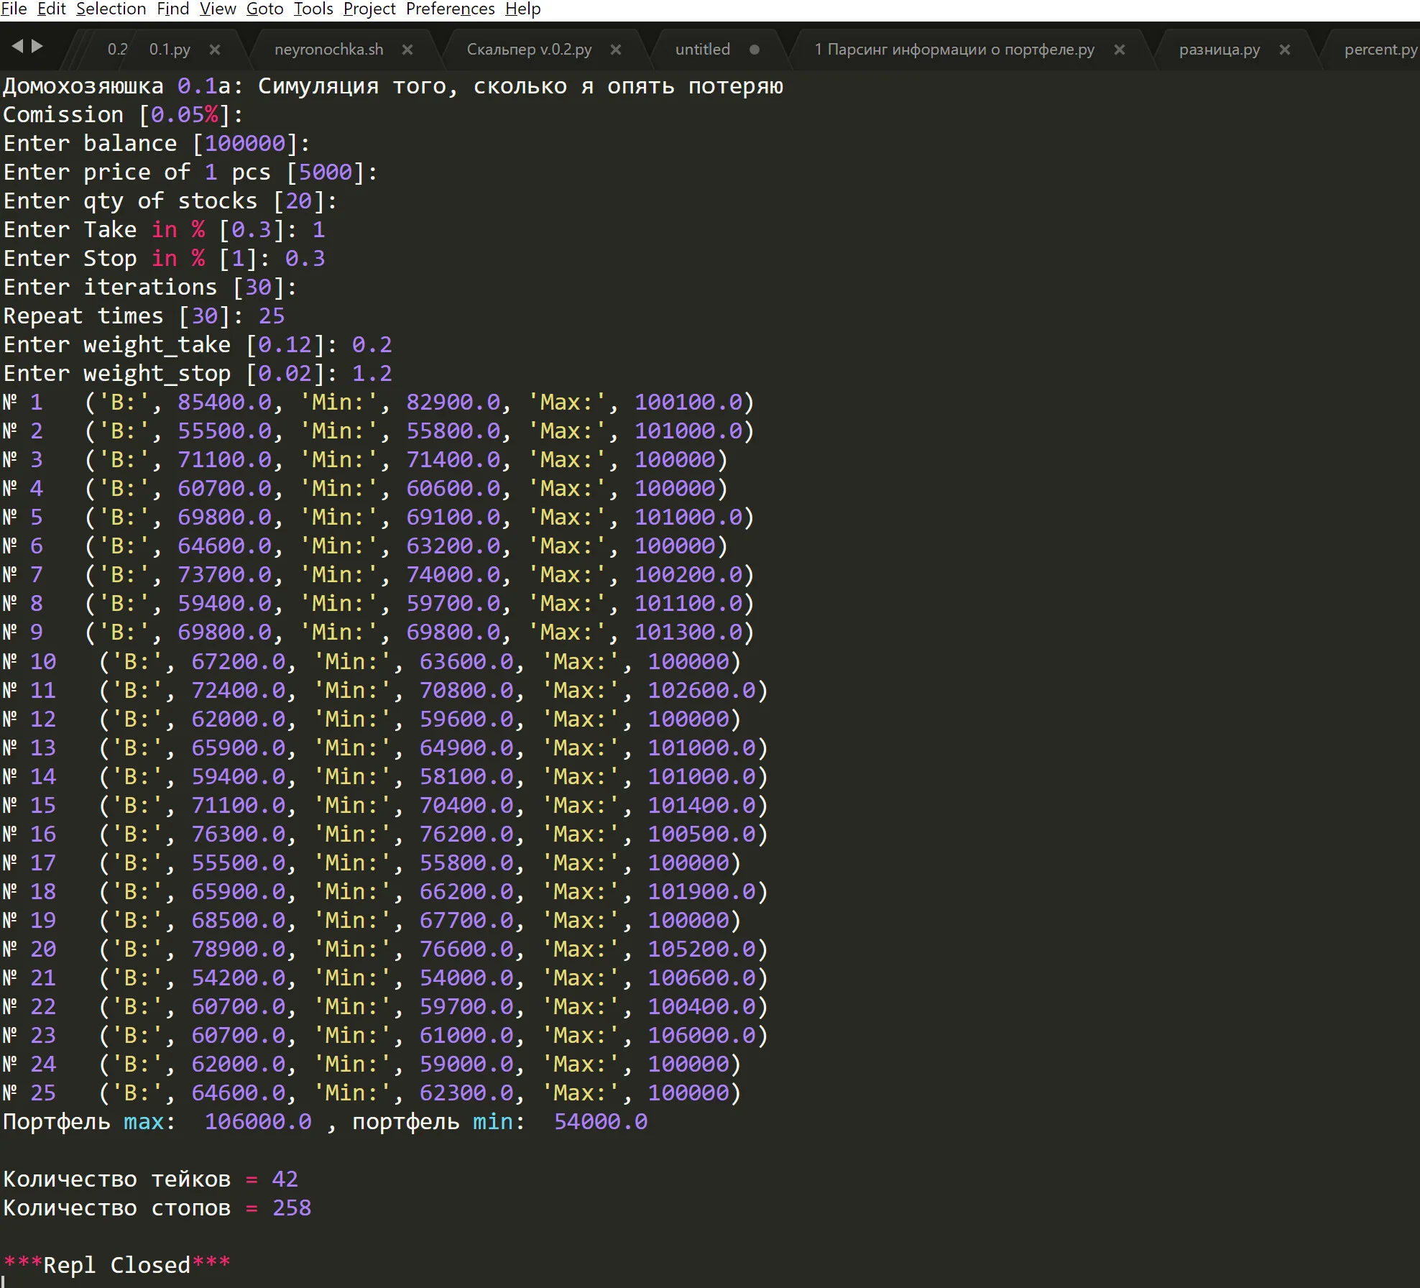Screen dimensions: 1420x1288
Task: Click result row № 20
Action: tap(386, 949)
